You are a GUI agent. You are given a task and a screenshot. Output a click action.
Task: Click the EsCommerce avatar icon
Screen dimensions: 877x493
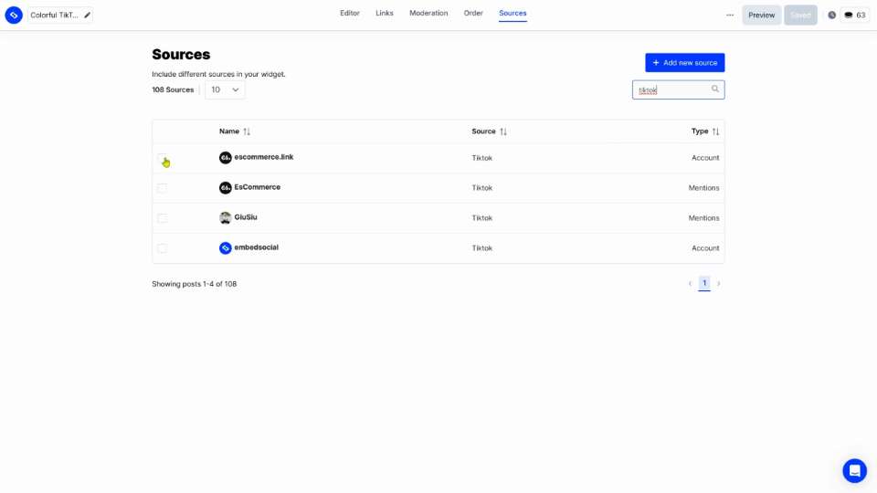tap(226, 188)
